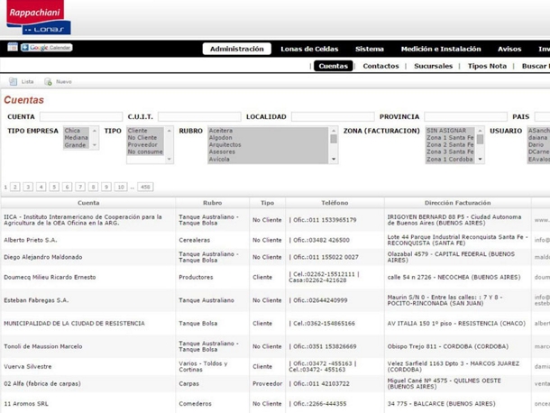Open the Google Calendar button
Viewport: 550px width, 413px height.
point(46,48)
